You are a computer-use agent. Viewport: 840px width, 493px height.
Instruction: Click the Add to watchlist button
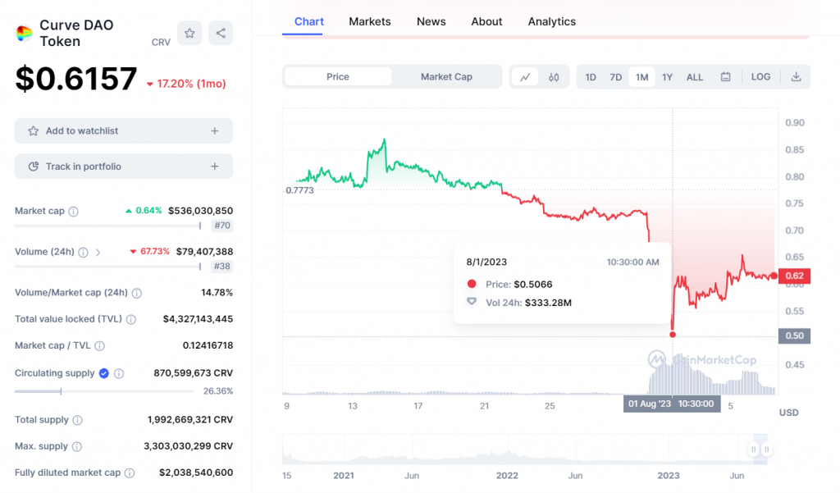124,130
